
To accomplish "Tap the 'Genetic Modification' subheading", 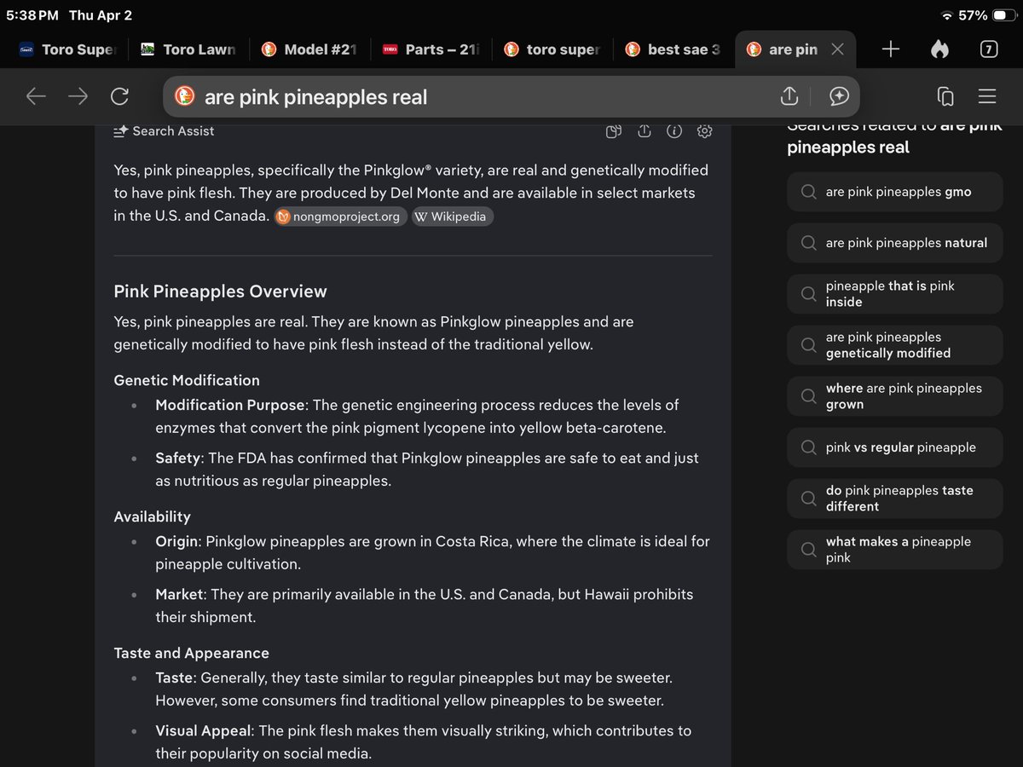I will (187, 380).
